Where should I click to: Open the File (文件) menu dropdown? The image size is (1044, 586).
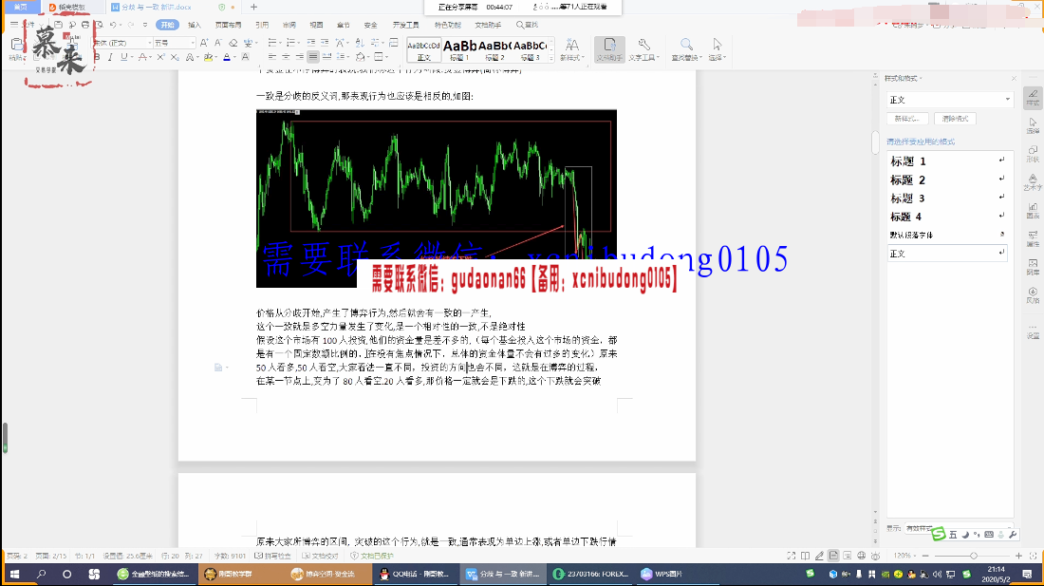click(28, 25)
